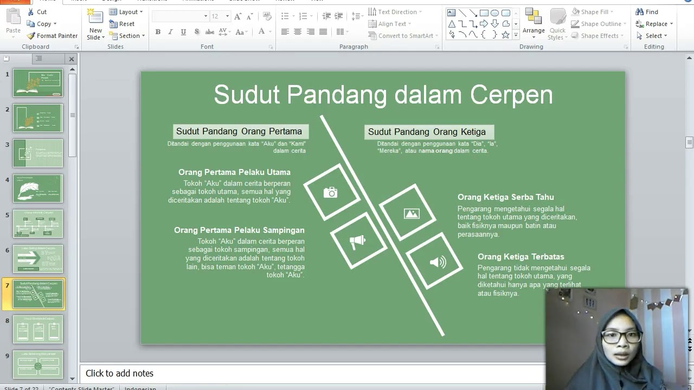
Task: Open the Section dropdown
Action: click(127, 36)
